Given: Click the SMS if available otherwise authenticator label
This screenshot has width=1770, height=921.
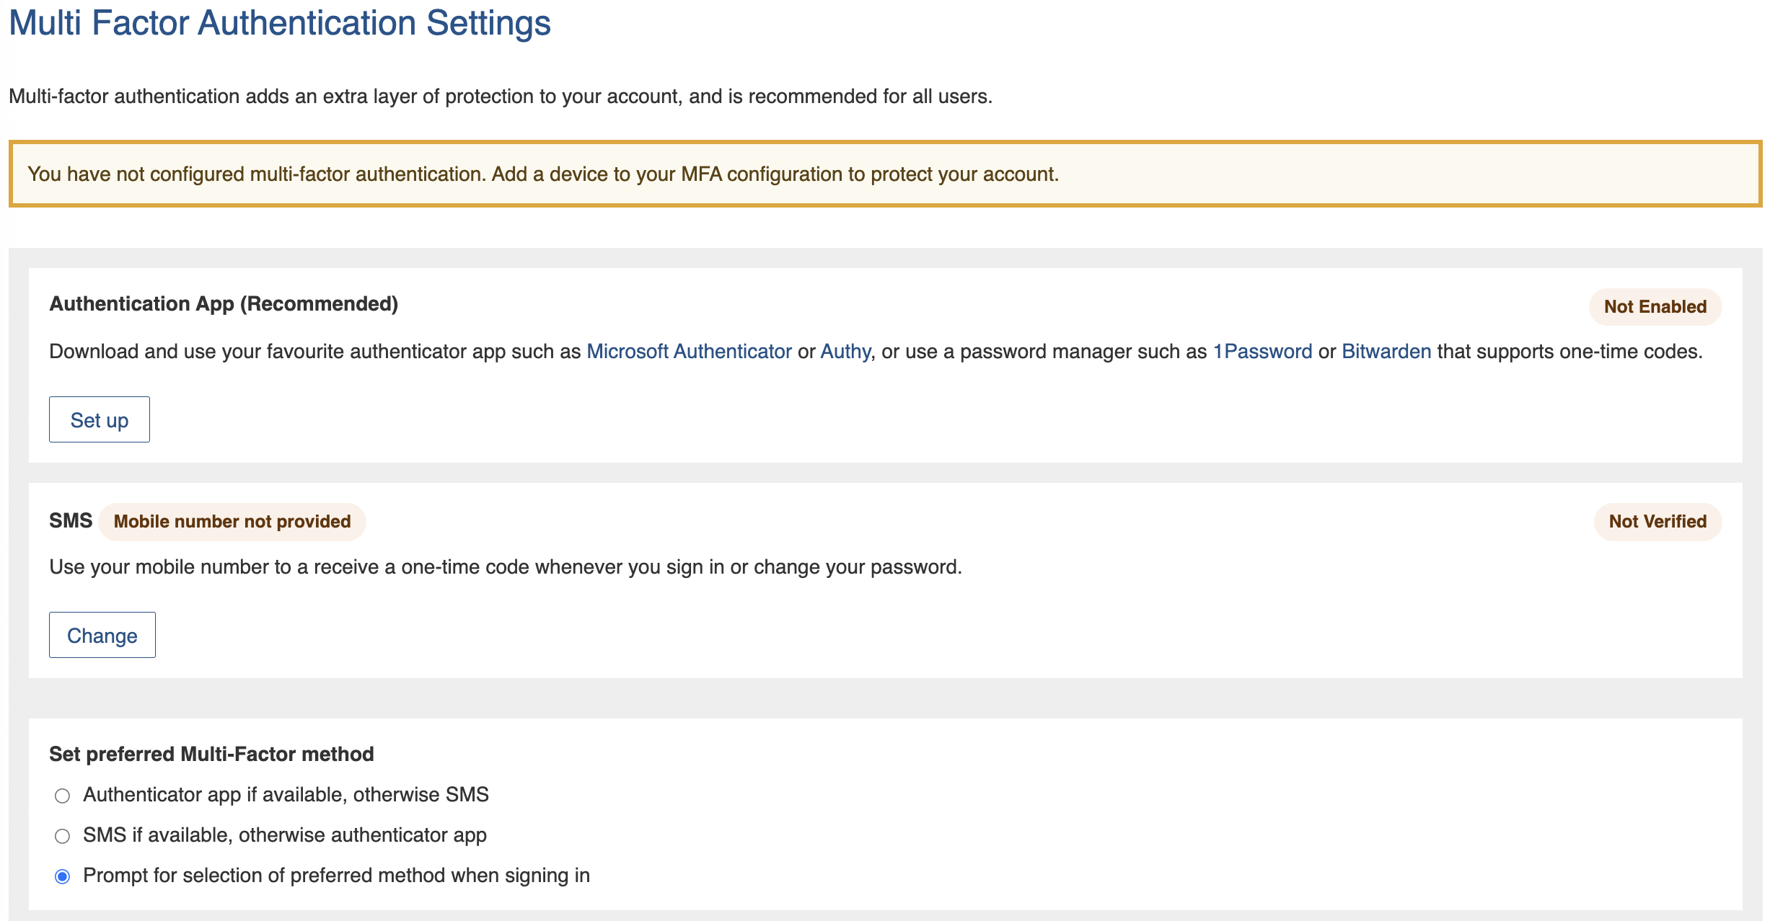Looking at the screenshot, I should 285,835.
